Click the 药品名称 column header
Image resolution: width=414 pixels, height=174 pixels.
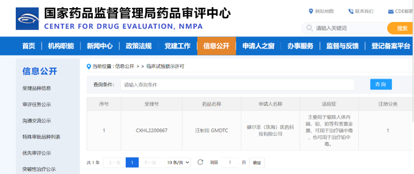pyautogui.click(x=211, y=104)
